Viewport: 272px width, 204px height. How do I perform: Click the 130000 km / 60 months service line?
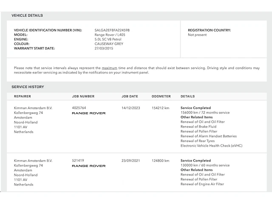tap(205, 165)
